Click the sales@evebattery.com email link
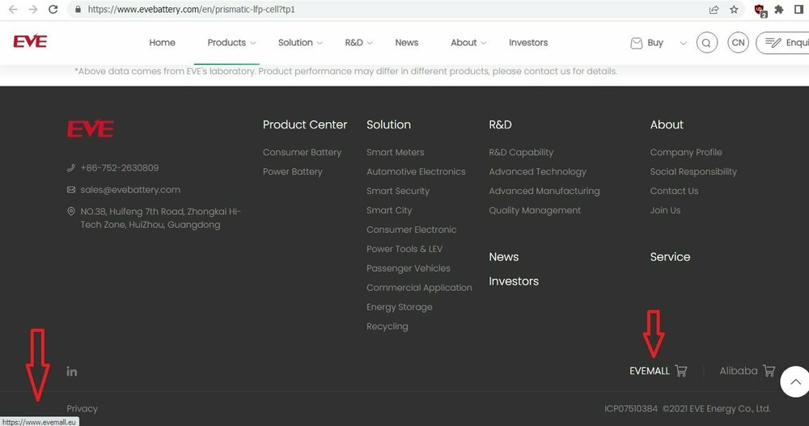The width and height of the screenshot is (809, 426). click(130, 190)
